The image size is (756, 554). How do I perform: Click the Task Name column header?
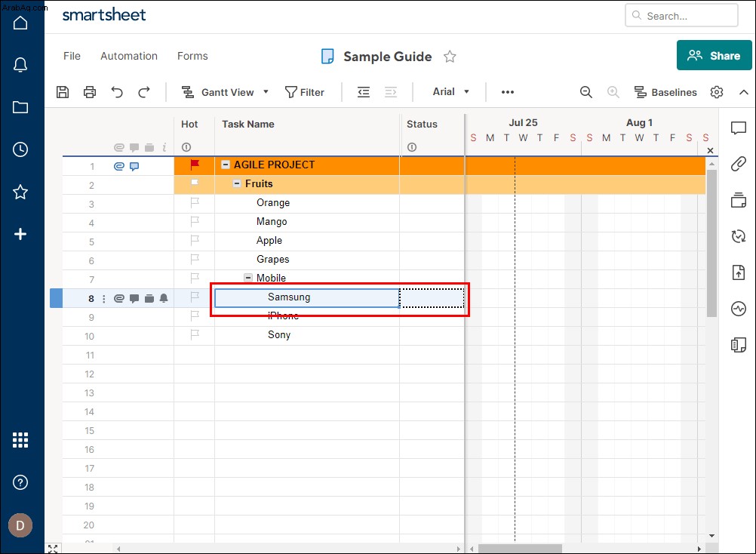(x=247, y=124)
